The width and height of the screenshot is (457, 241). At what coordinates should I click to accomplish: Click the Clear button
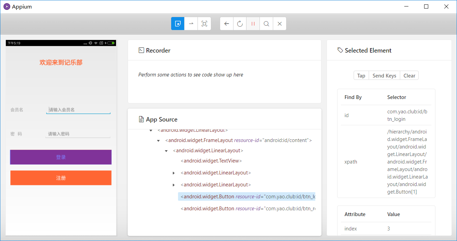click(x=409, y=76)
